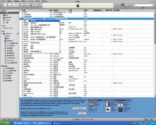Viewport: 156px width, 125px height.
Task: Click the store arrow after selected song name
Action: tap(44, 19)
